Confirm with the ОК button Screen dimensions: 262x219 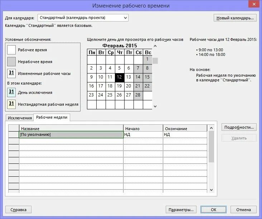[214, 210]
